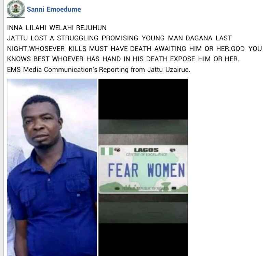Click the chest pocket on the blue shirt
This screenshot has height=256, width=268.
click(x=78, y=183)
